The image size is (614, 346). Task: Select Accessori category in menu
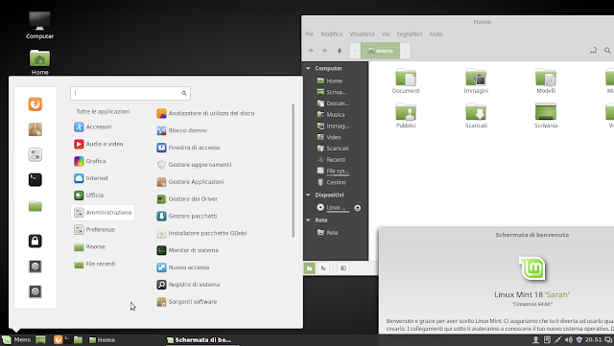pos(93,127)
